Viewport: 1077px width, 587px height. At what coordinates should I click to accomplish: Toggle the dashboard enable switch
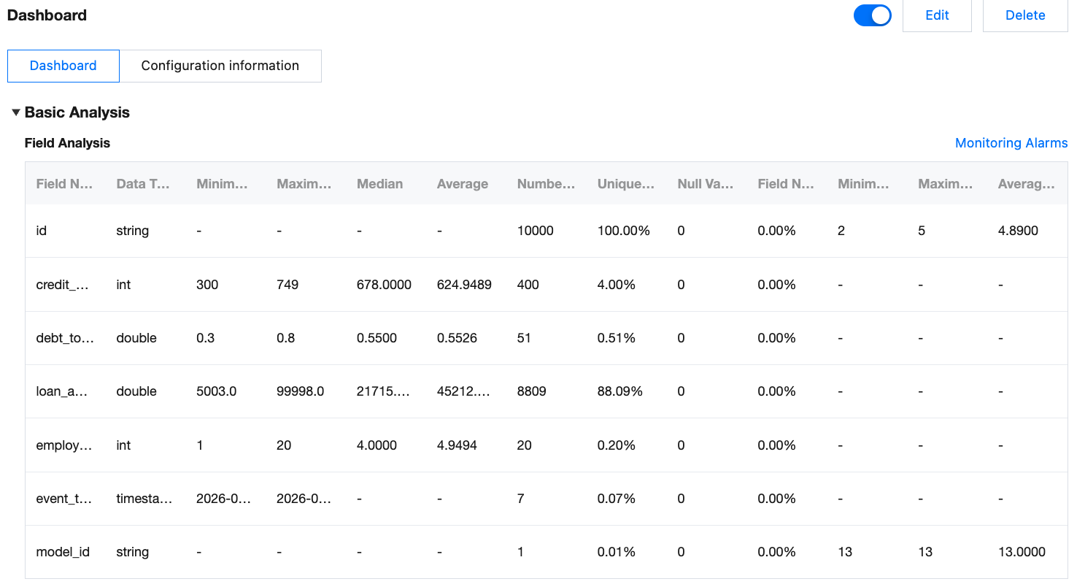tap(872, 15)
